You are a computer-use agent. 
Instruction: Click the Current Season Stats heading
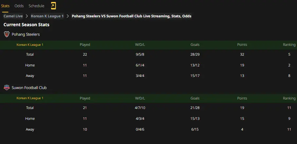27,25
